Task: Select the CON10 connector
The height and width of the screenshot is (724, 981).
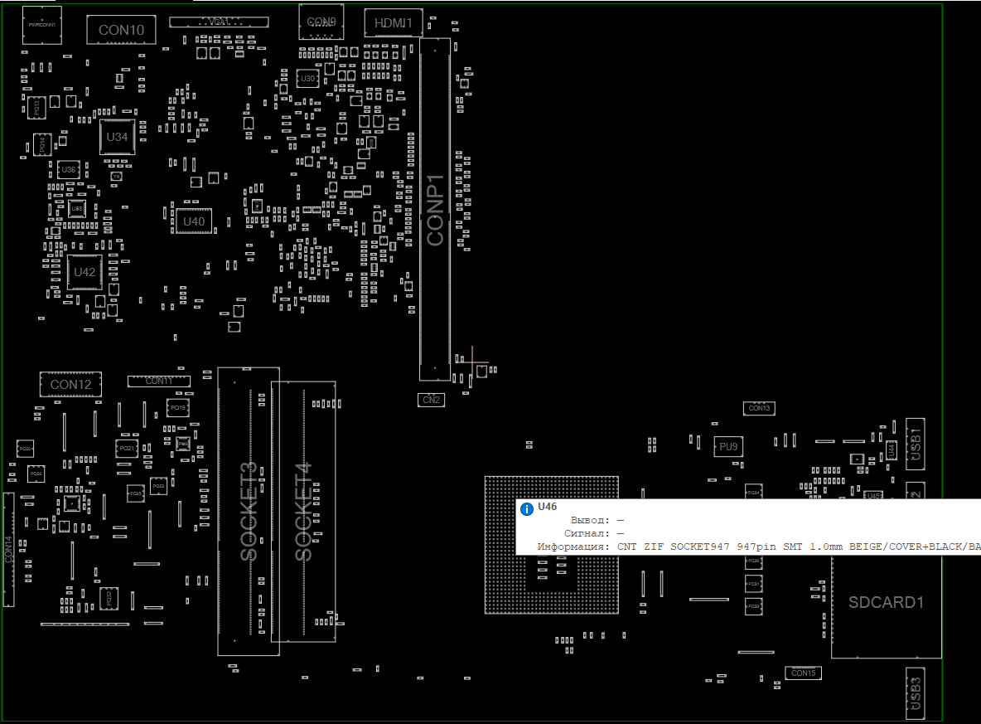Action: [121, 30]
